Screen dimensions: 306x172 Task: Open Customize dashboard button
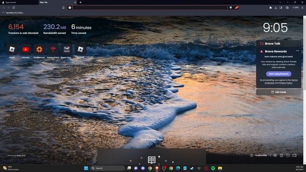point(259,155)
